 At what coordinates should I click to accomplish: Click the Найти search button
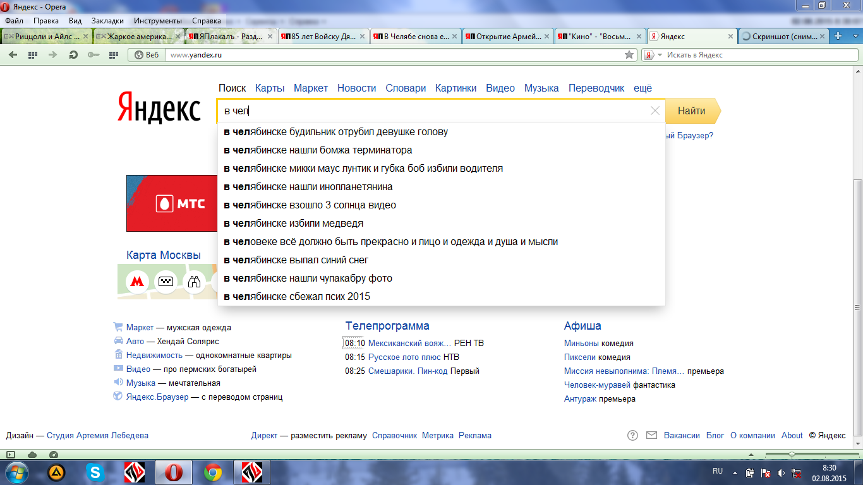click(x=692, y=111)
